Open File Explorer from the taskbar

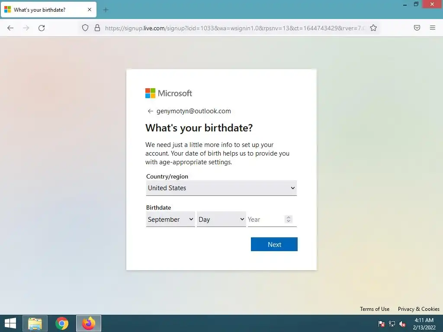(35, 323)
